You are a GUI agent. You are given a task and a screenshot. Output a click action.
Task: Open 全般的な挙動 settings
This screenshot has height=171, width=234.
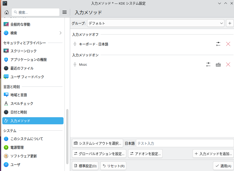pos(33,24)
